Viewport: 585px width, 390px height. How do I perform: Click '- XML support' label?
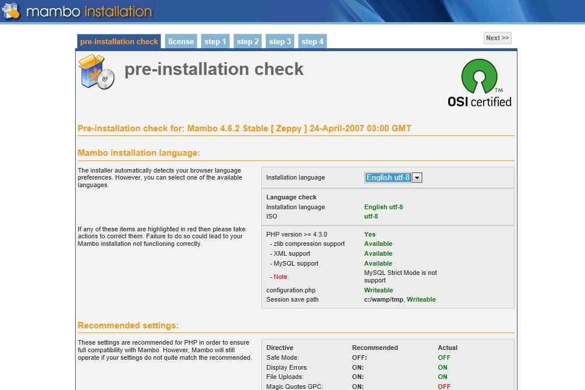(x=290, y=253)
